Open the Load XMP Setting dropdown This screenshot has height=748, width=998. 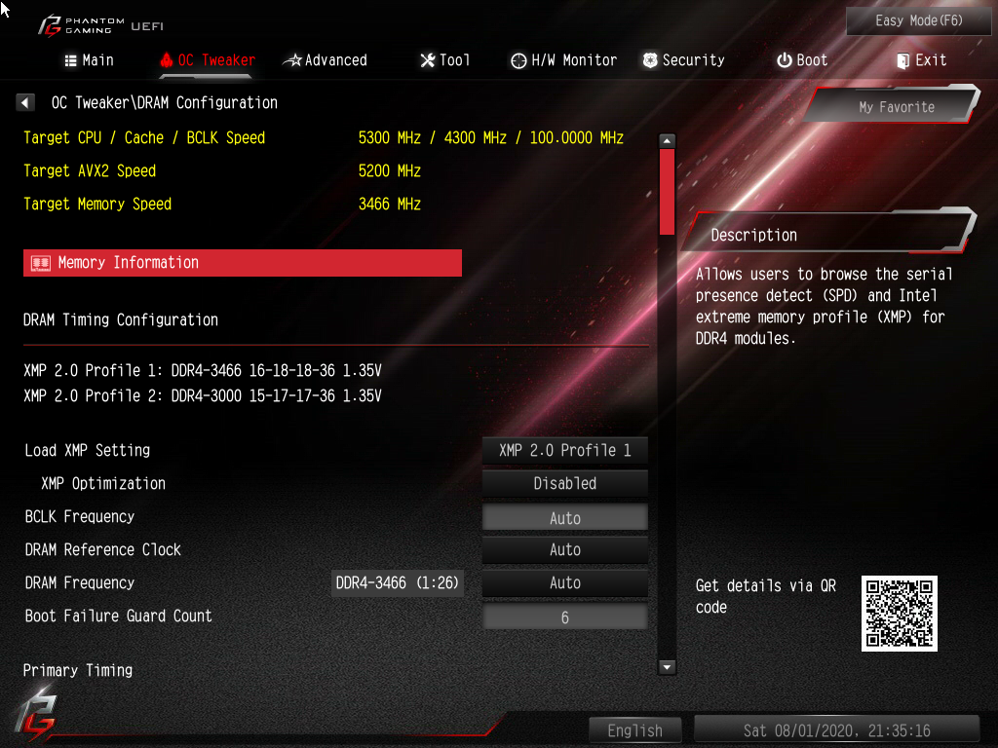(x=565, y=450)
